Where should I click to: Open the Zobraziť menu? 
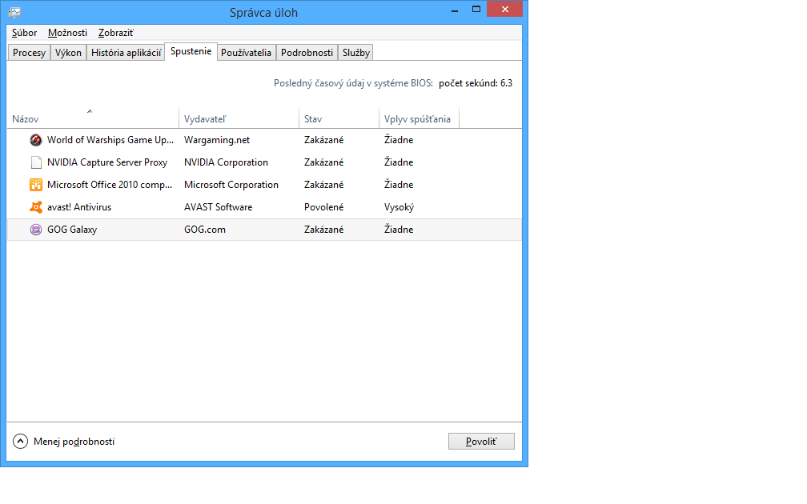tap(116, 33)
